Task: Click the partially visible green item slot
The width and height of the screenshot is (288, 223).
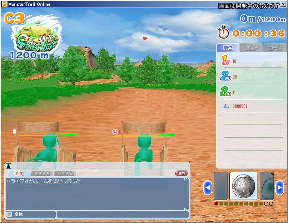Action: [x=267, y=186]
